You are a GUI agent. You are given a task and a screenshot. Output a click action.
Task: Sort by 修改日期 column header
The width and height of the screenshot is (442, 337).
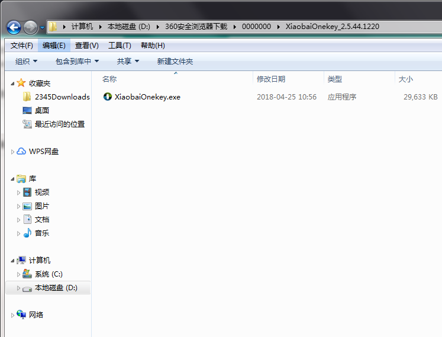(x=271, y=79)
